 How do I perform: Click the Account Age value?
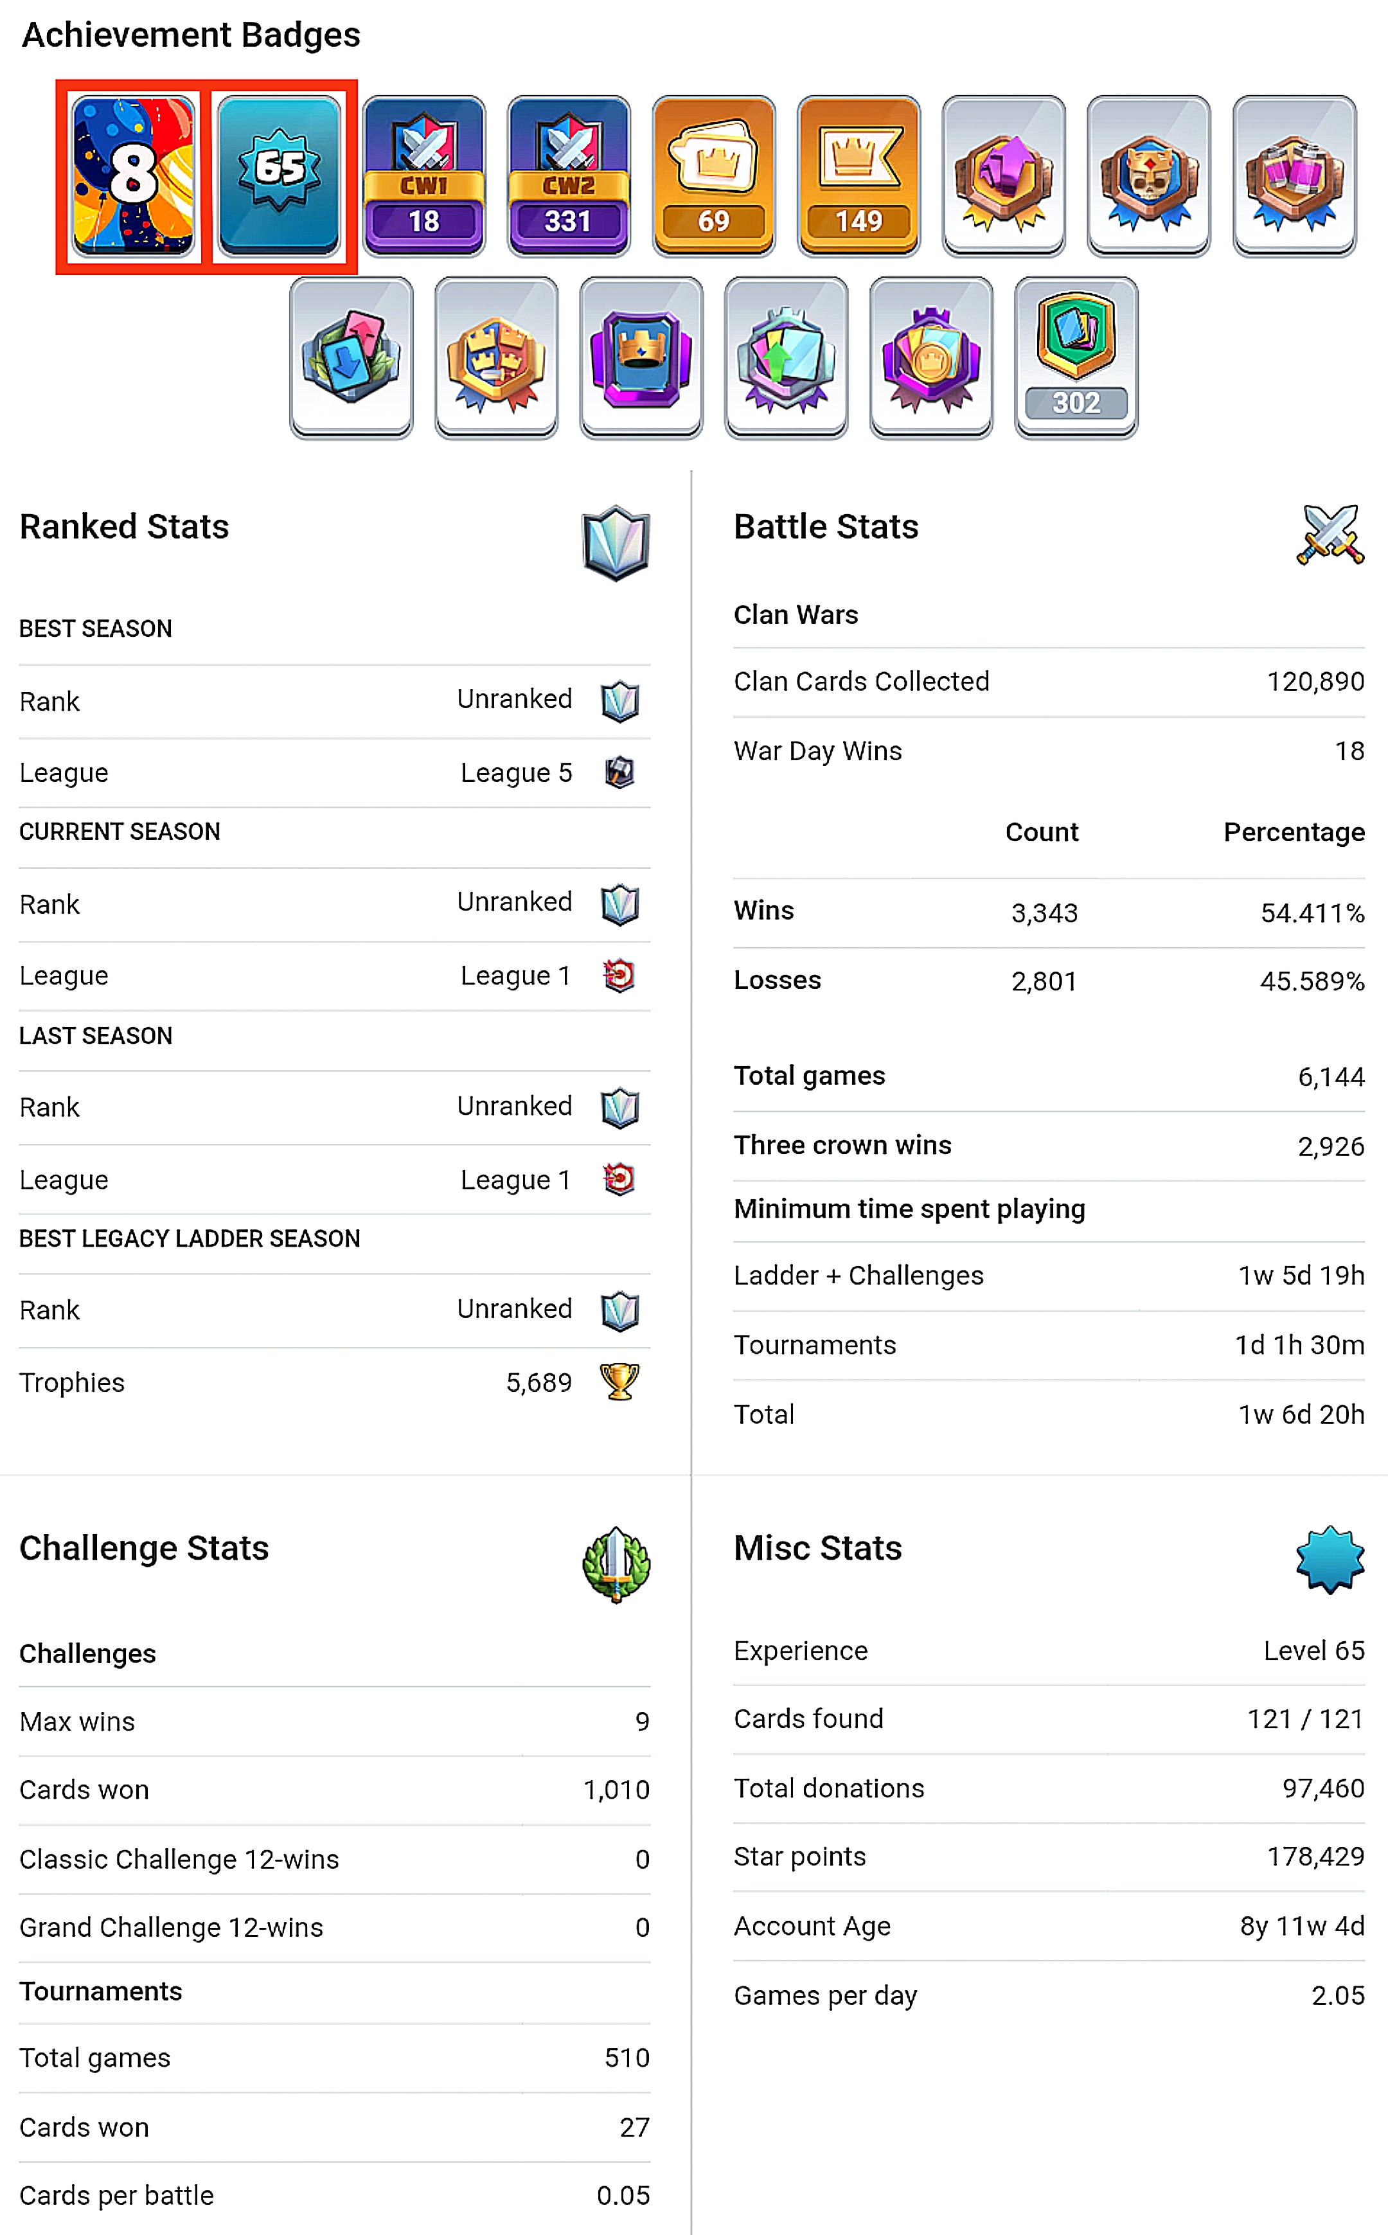[x=1302, y=1926]
